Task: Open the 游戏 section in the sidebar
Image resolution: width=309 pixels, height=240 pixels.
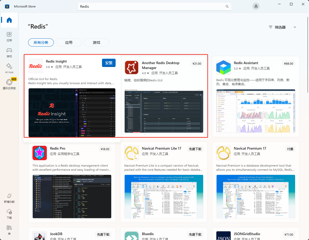Action: tap(9, 53)
